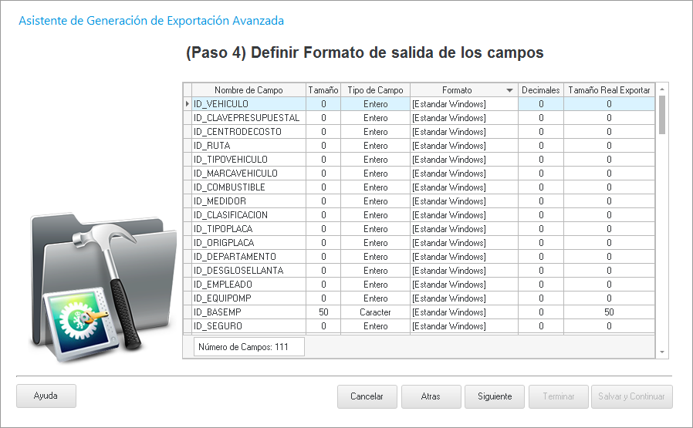Sort by the Tamaño column header

pyautogui.click(x=323, y=90)
